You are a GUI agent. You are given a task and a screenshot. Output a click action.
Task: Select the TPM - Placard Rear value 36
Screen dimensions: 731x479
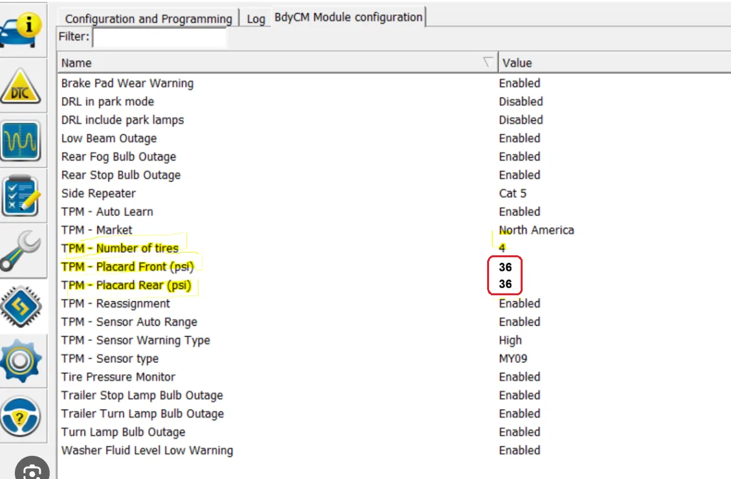505,284
